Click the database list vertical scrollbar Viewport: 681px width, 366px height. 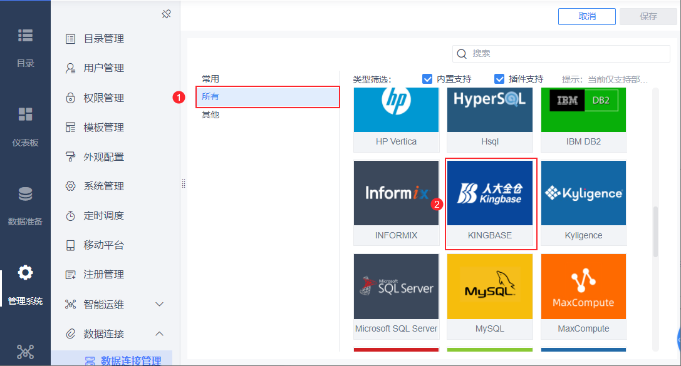click(655, 231)
